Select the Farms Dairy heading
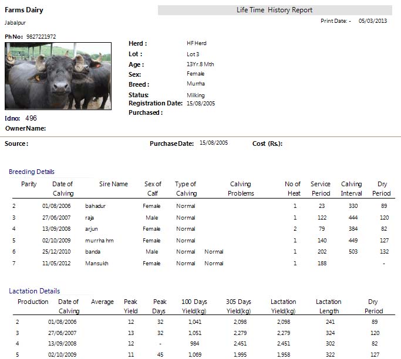The height and width of the screenshot is (359, 401). [x=24, y=10]
